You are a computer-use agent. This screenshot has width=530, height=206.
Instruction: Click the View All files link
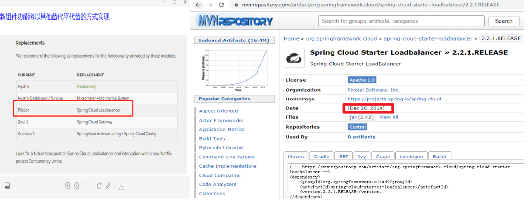coord(389,117)
